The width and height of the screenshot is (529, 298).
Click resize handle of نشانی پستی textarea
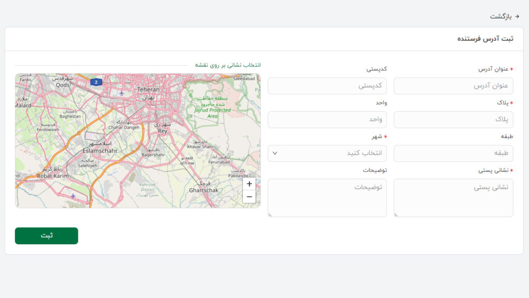pyautogui.click(x=396, y=214)
